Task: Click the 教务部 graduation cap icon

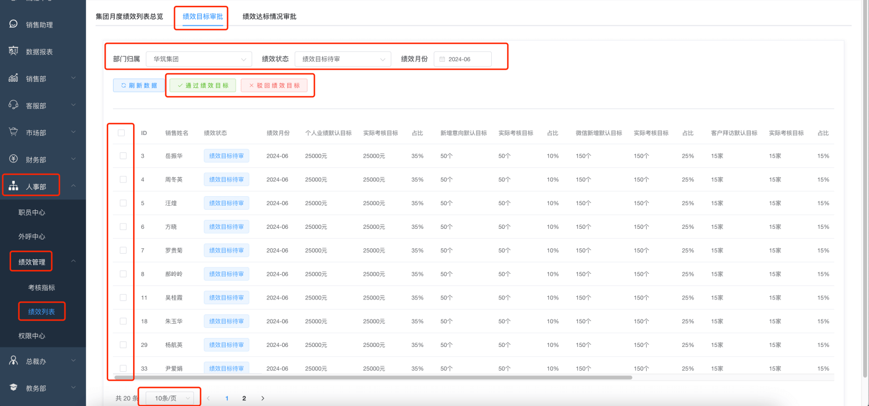Action: tap(14, 388)
